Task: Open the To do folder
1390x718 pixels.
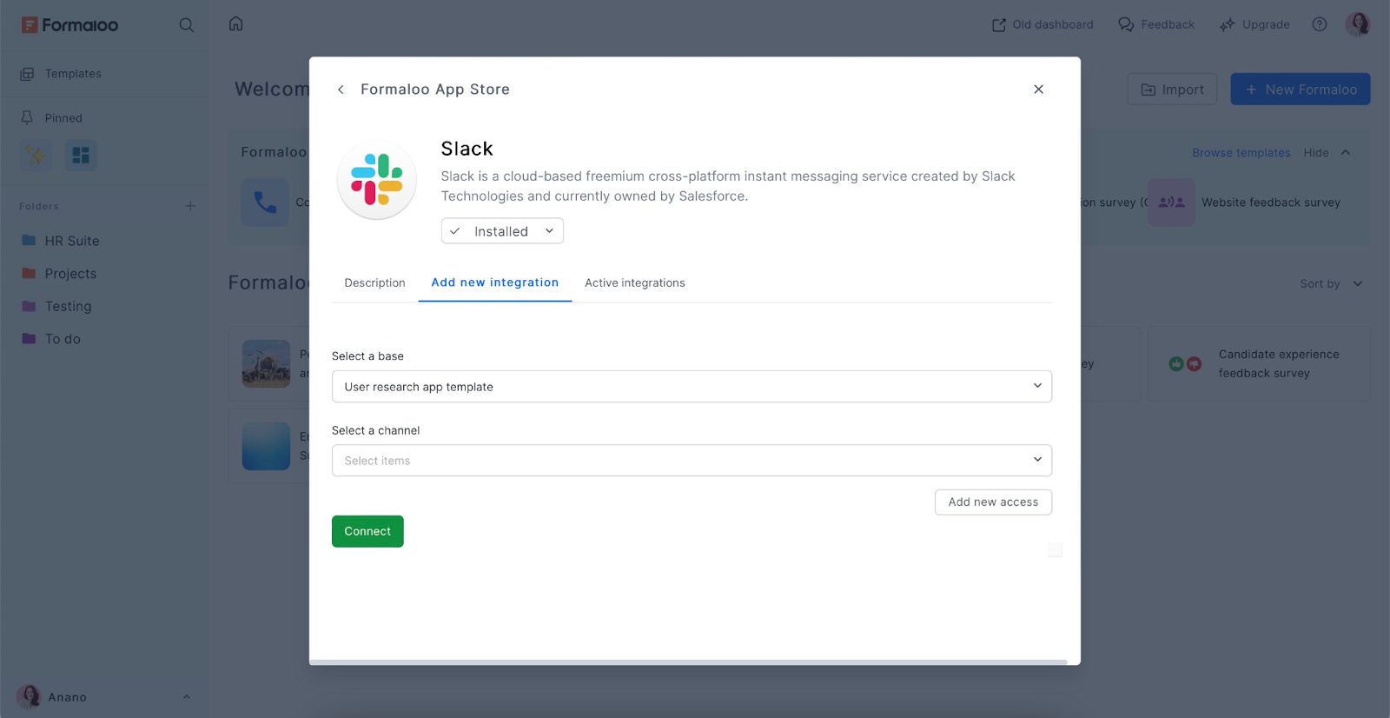Action: pos(51,339)
